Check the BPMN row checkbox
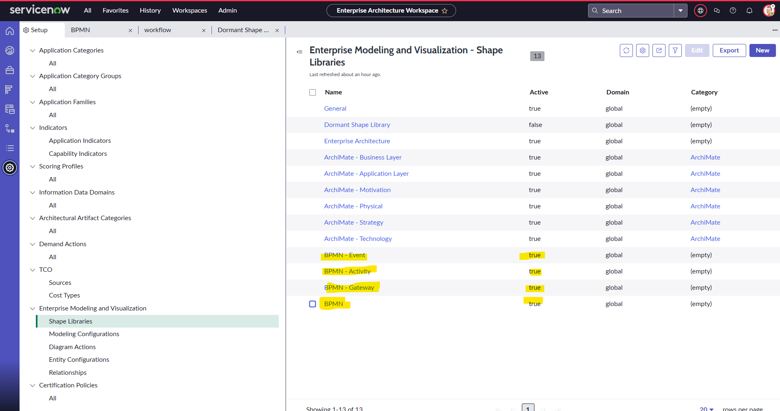This screenshot has height=411, width=780. [313, 304]
